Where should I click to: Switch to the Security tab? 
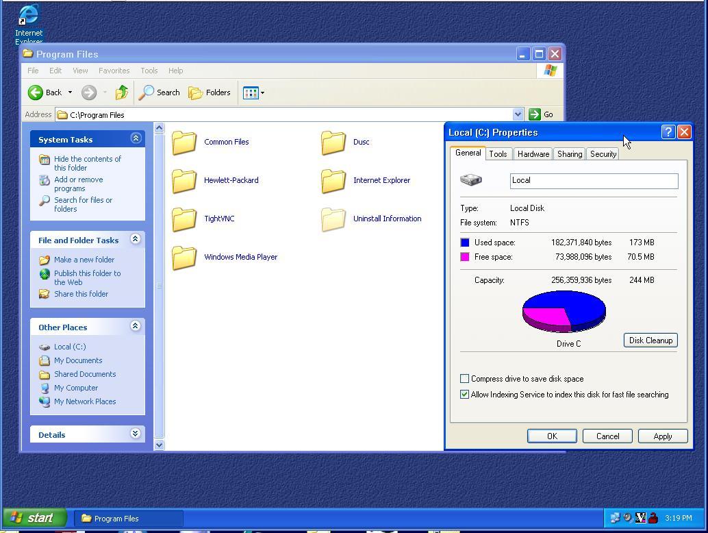[x=603, y=154]
